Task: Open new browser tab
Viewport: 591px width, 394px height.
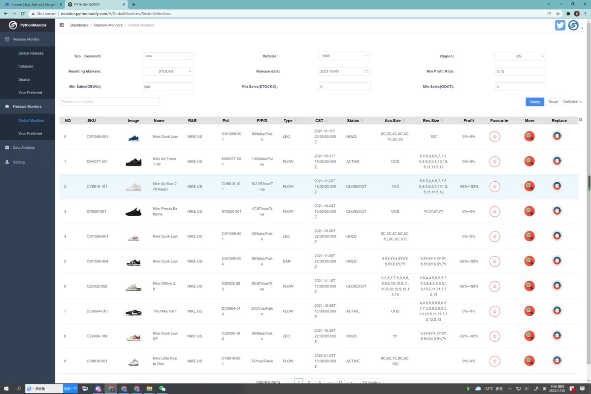Action: tap(133, 4)
